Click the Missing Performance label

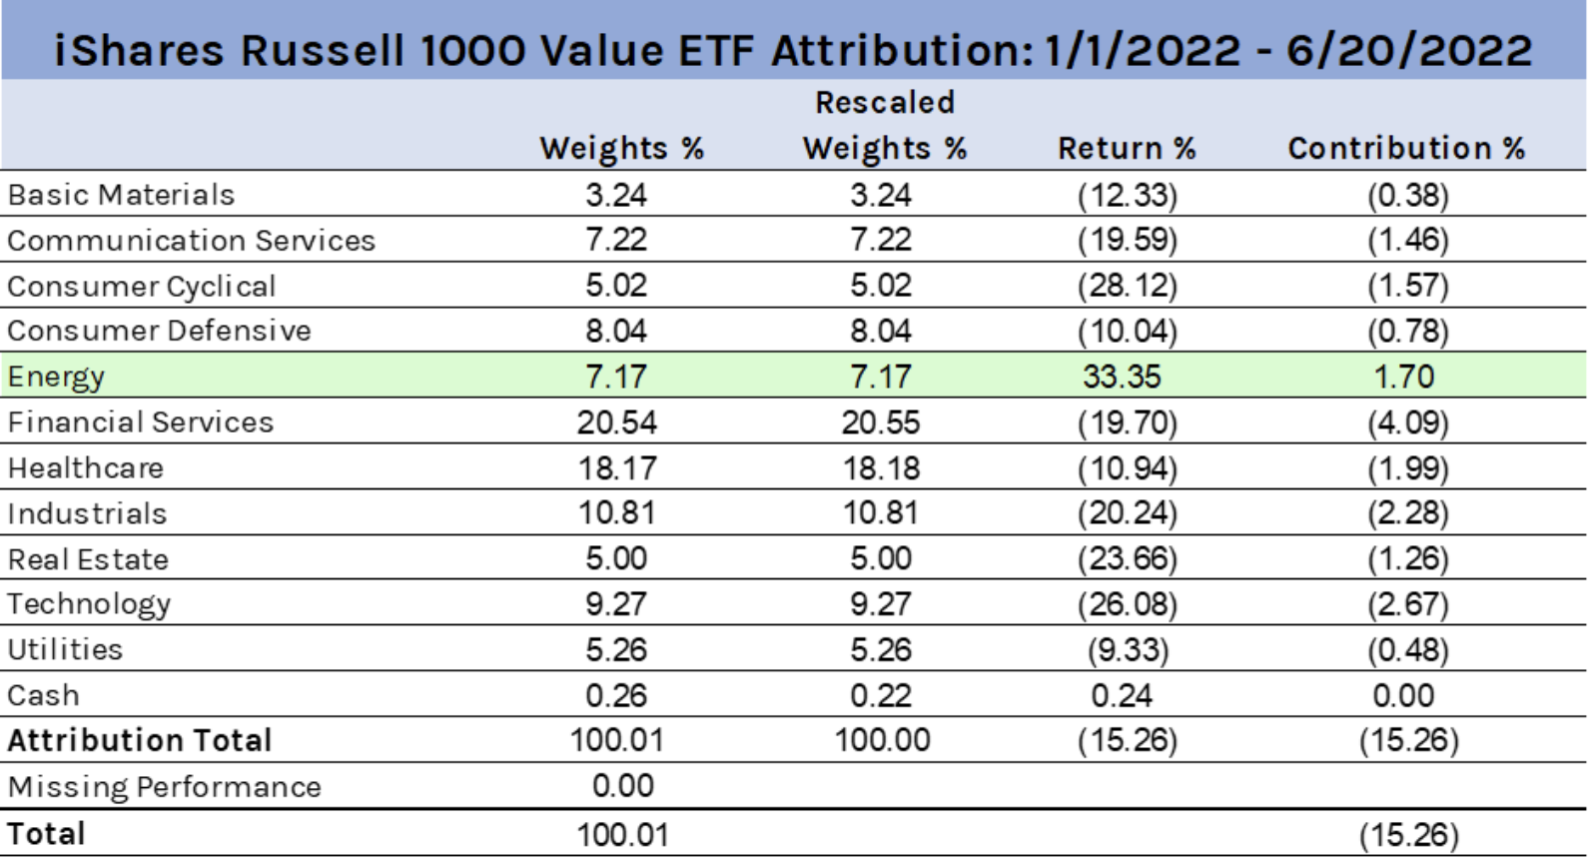(164, 787)
